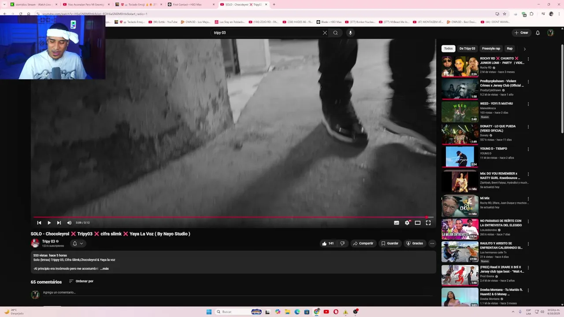Start voice search with microphone
Viewport: 564px width, 317px height.
(350, 33)
